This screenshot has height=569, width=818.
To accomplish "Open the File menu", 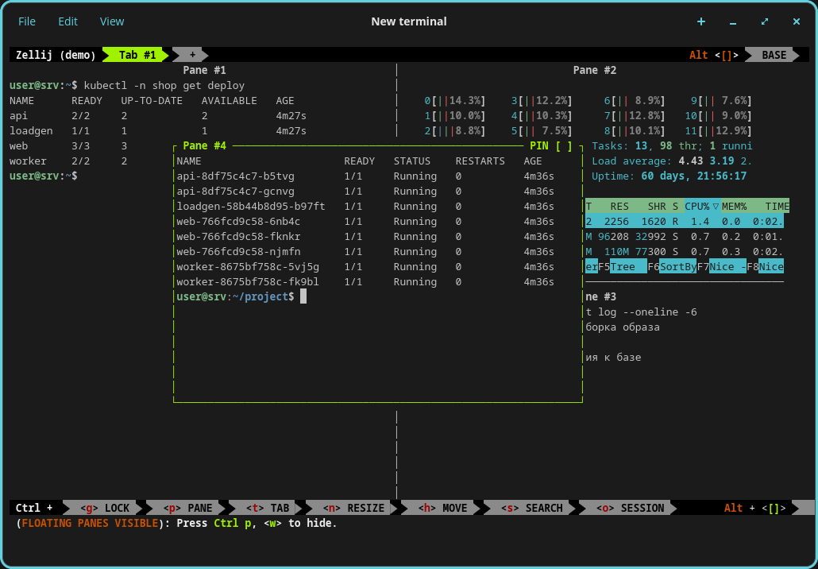I will click(27, 21).
